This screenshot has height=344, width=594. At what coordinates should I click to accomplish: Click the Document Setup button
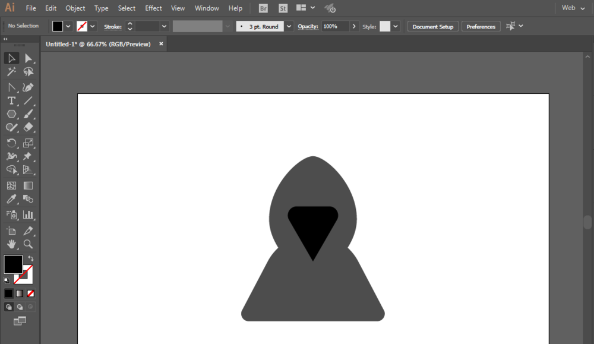(x=432, y=27)
